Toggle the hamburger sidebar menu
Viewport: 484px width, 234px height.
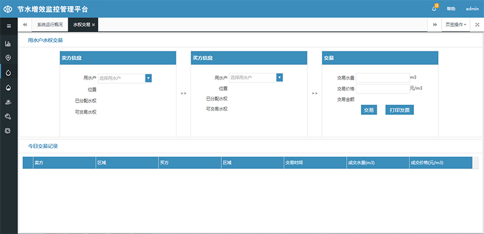coord(8,26)
